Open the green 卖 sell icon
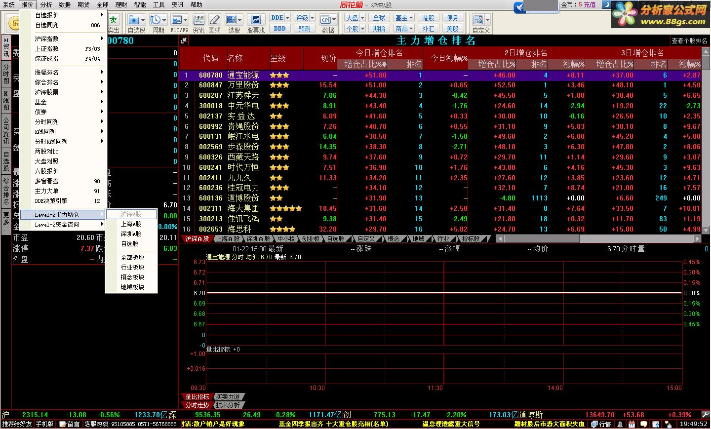The image size is (711, 429). 113,20
